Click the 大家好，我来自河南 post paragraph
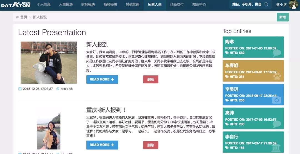The image size is (300, 154). click(x=151, y=61)
